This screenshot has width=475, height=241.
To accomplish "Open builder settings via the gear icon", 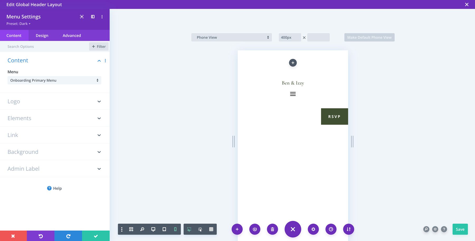I will 313,229.
